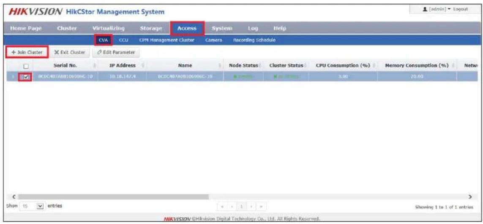483x224 pixels.
Task: Switch to the CCU sub-tab
Action: 123,40
